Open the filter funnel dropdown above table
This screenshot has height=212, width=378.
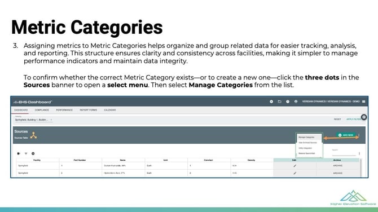[26, 153]
